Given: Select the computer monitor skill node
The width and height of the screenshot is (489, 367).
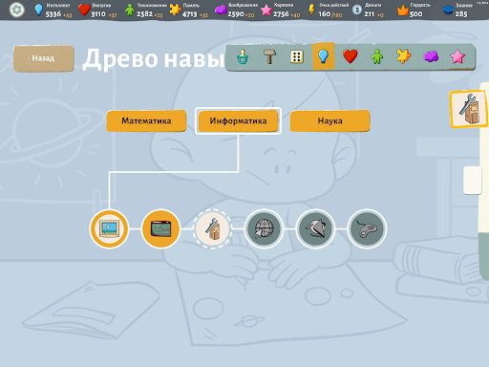Looking at the screenshot, I should click(x=109, y=228).
